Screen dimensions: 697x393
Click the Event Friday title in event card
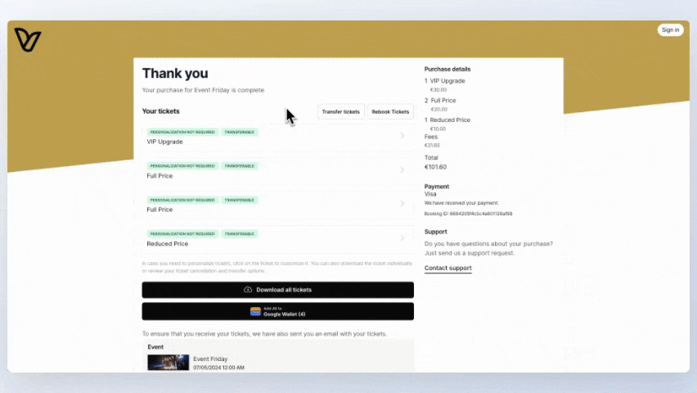[x=210, y=359]
